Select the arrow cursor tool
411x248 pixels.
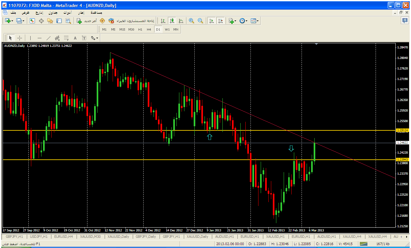pyautogui.click(x=11, y=38)
